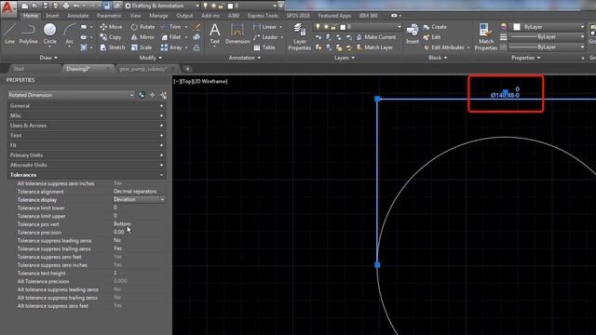Add a new drawing tab with plus button
This screenshot has width=596, height=335.
tap(187, 69)
